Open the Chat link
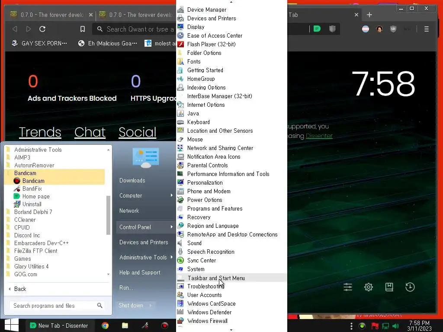 point(90,132)
